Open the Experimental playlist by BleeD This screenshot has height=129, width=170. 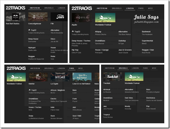(147, 42)
